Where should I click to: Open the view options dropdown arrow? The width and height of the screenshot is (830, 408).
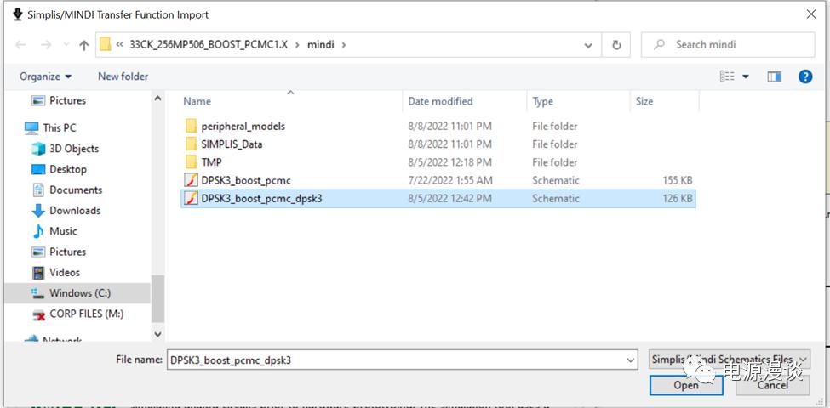[x=746, y=76]
